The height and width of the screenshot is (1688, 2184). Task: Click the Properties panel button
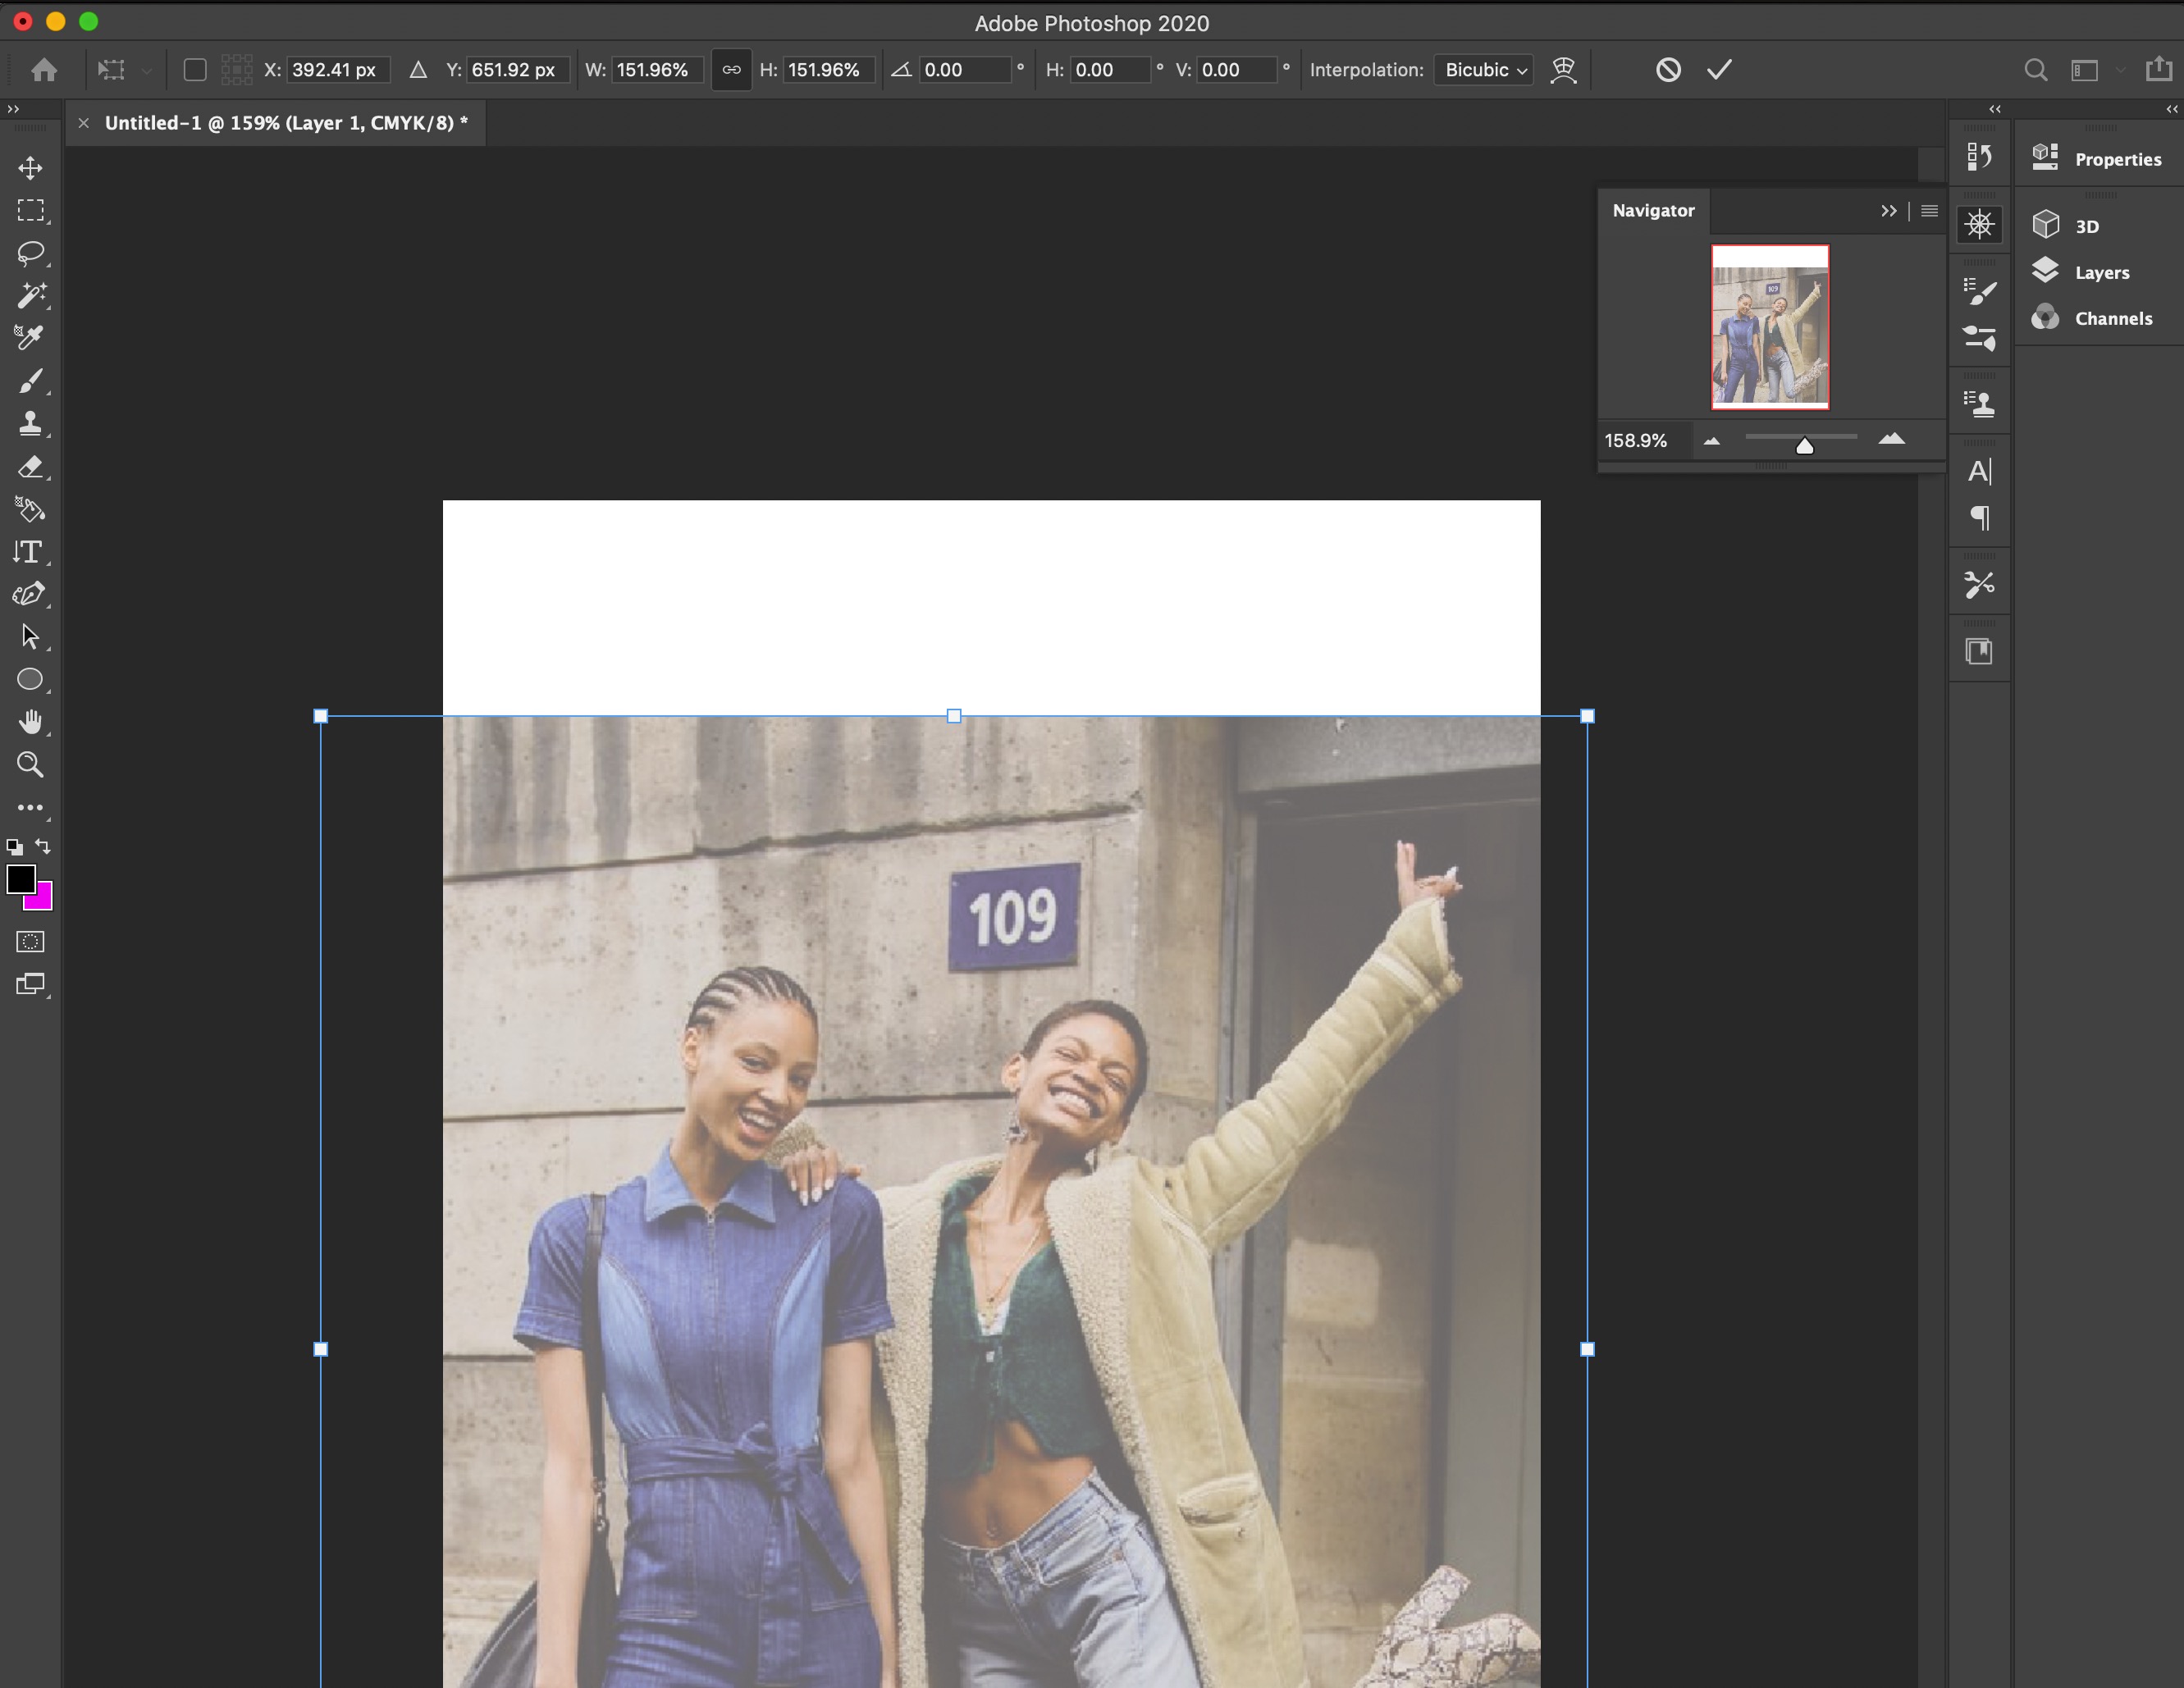(2116, 159)
